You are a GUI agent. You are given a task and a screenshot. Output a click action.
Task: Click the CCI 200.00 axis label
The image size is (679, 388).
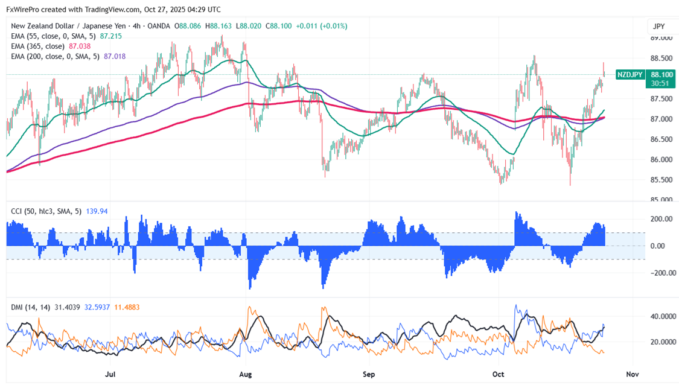click(x=661, y=219)
